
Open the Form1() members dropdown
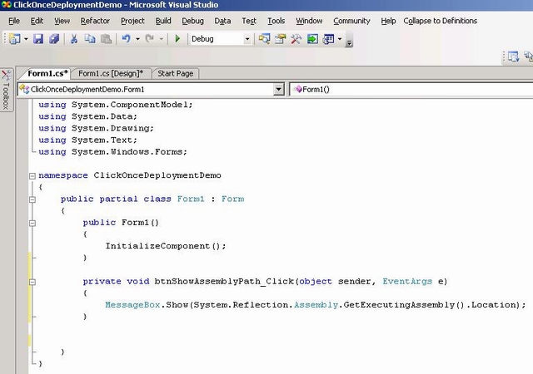(x=411, y=90)
